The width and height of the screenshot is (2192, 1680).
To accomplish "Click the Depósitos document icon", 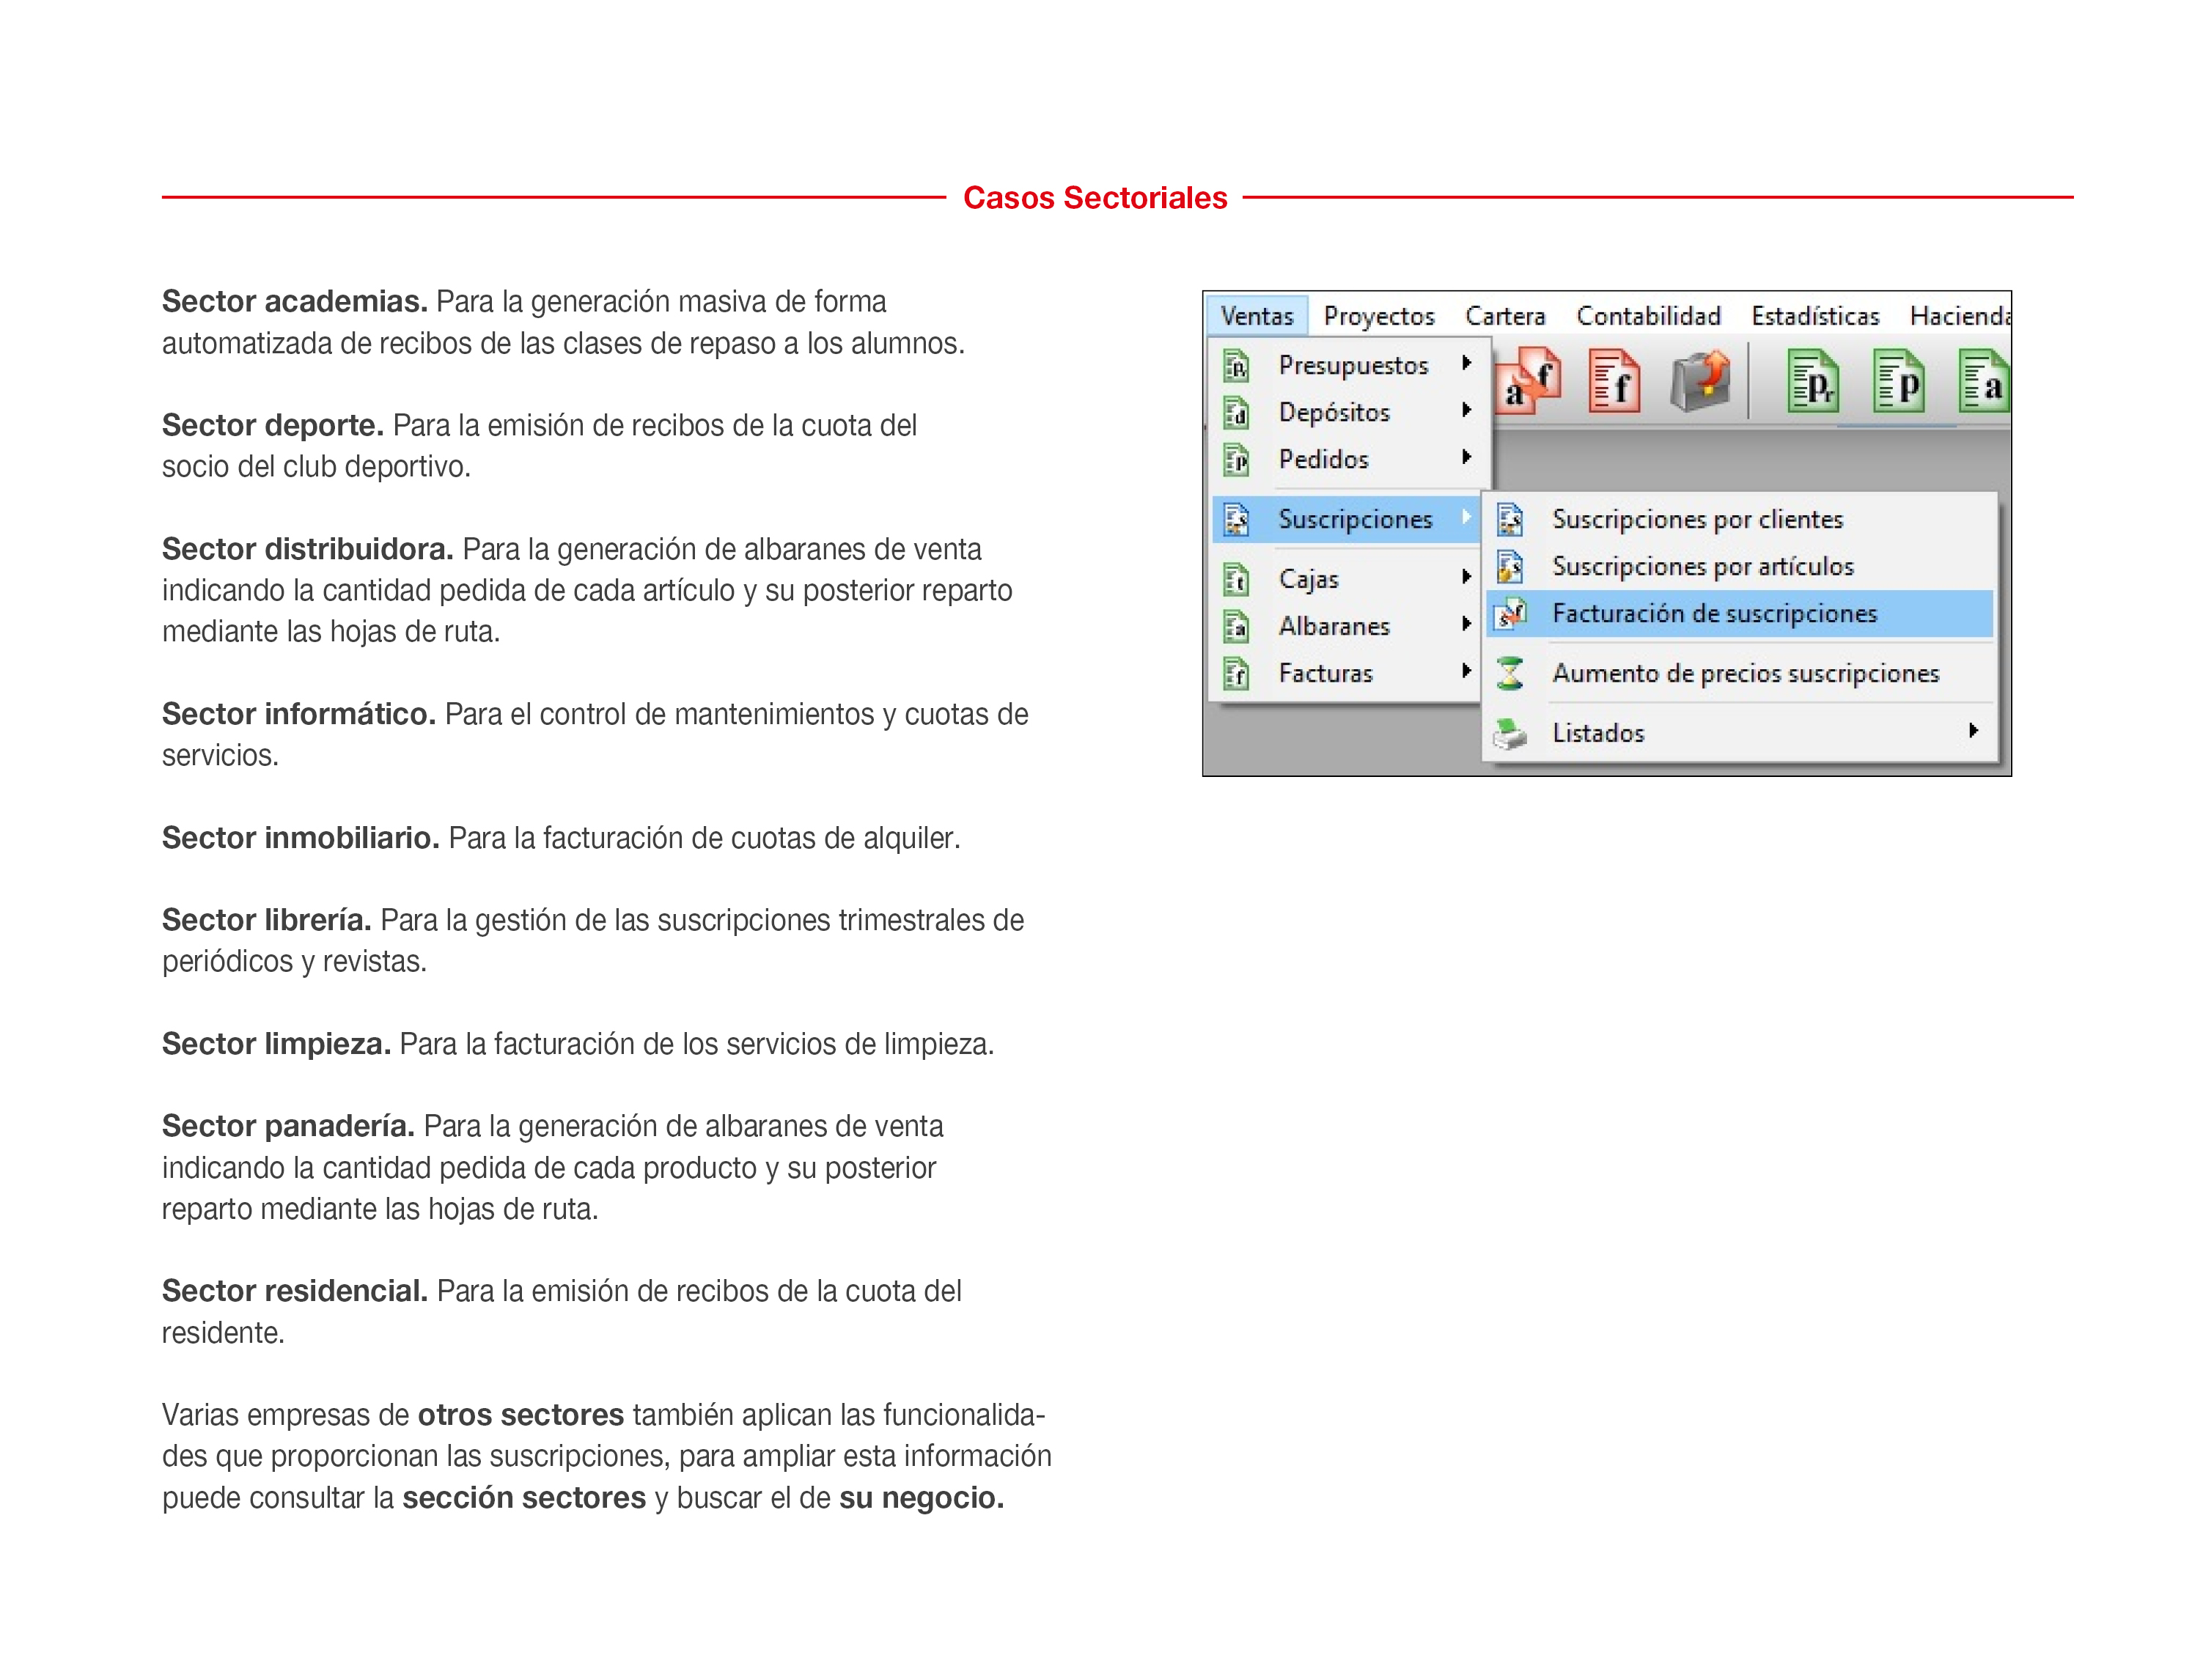I will click(1236, 412).
